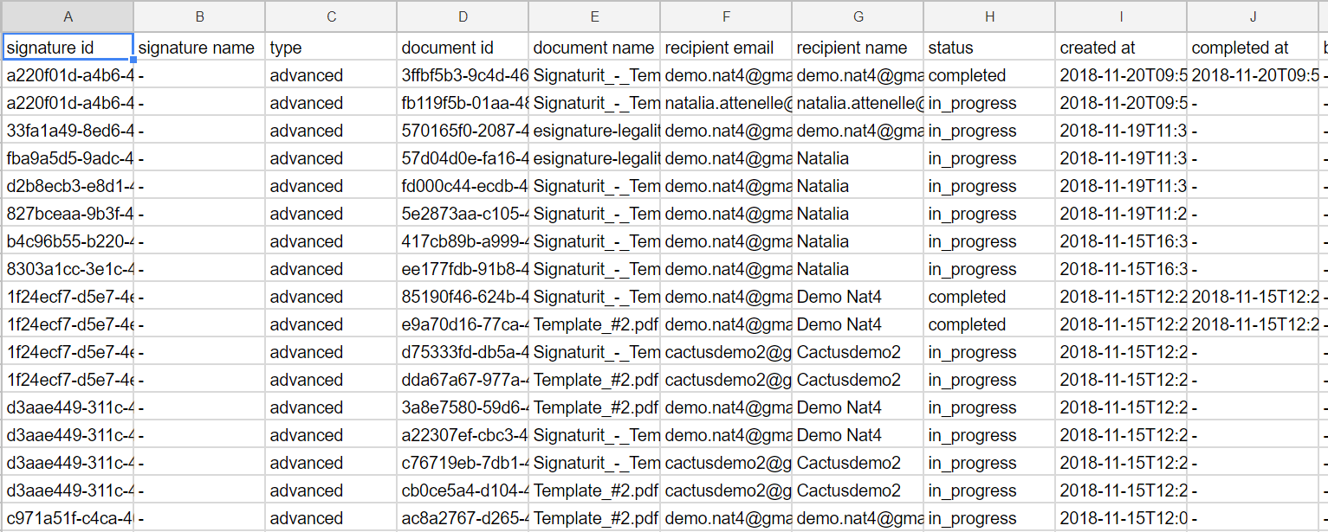Select the 'type' header cell
The width and height of the screenshot is (1328, 532).
(x=331, y=48)
